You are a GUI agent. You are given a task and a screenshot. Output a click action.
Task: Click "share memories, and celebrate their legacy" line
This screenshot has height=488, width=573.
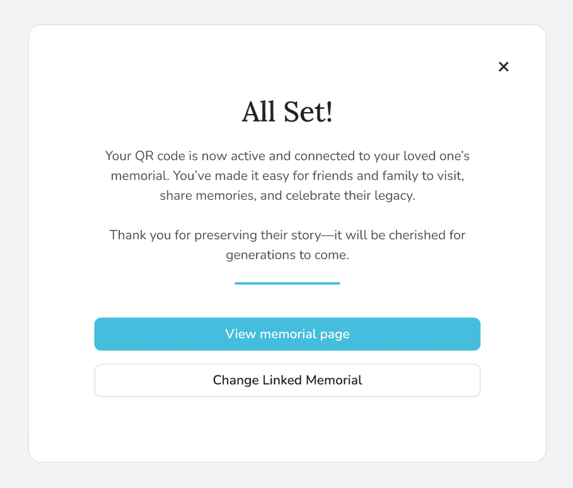point(287,195)
